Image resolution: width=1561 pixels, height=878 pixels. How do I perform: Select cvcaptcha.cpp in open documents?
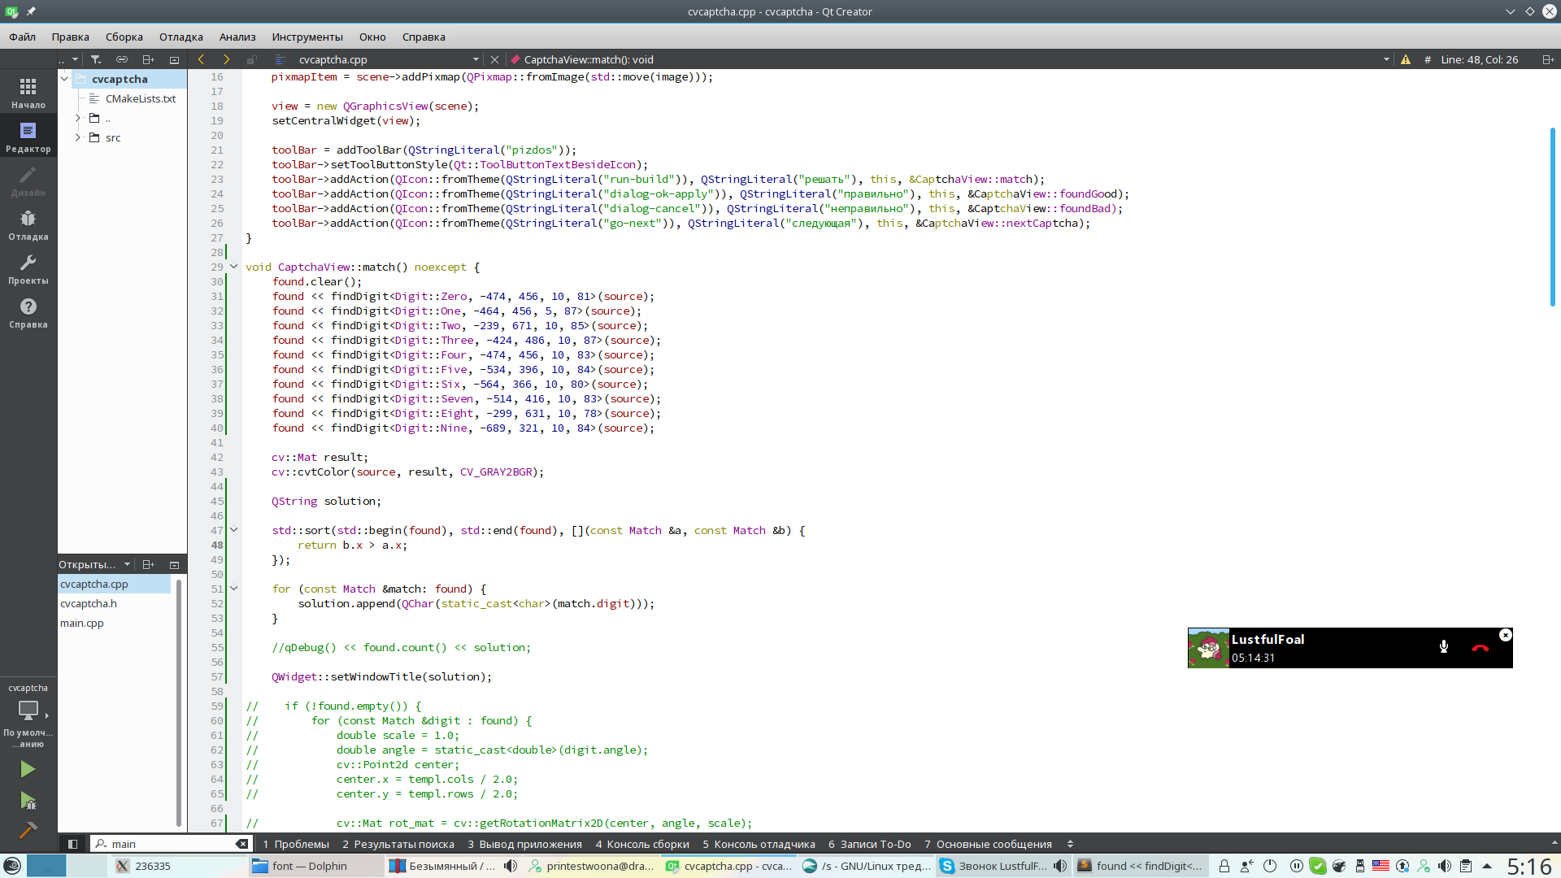click(114, 584)
